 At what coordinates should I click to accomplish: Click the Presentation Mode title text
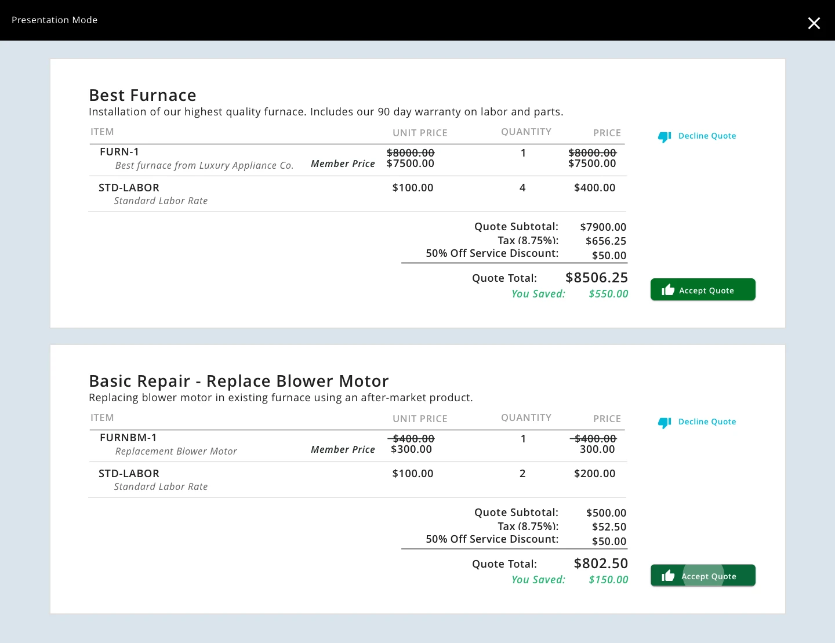coord(55,20)
